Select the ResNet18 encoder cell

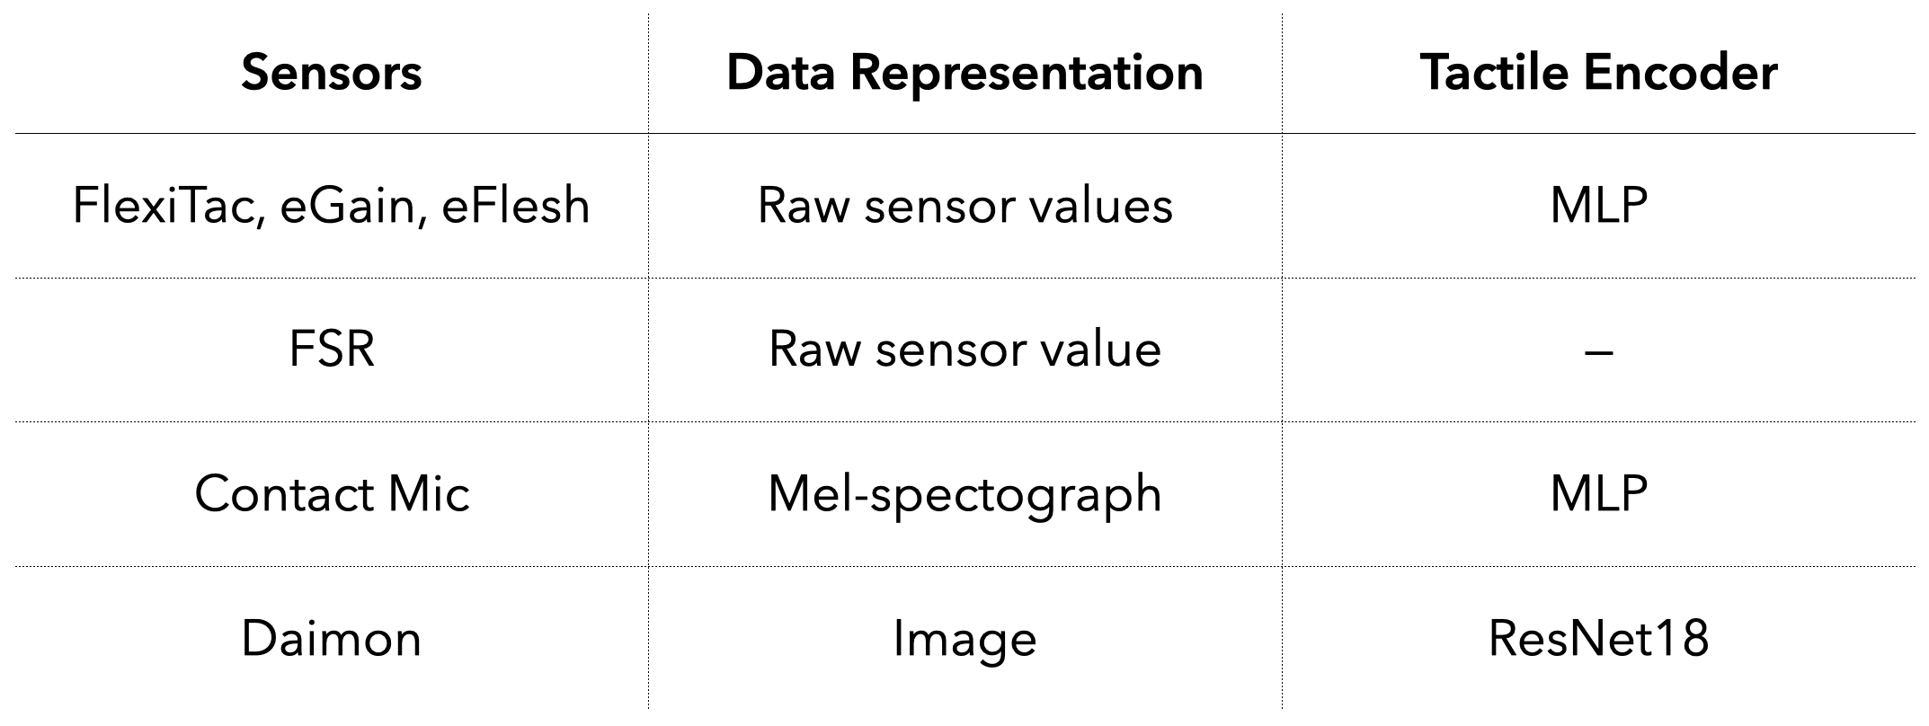[1598, 639]
